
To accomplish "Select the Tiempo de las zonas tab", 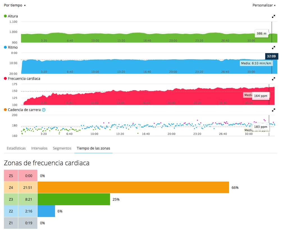I will tap(93, 148).
